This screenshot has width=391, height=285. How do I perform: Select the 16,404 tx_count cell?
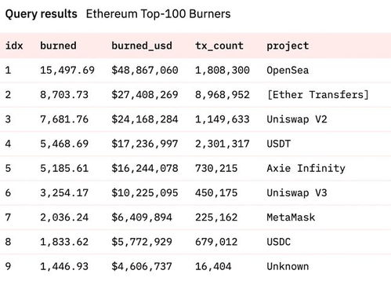[213, 266]
